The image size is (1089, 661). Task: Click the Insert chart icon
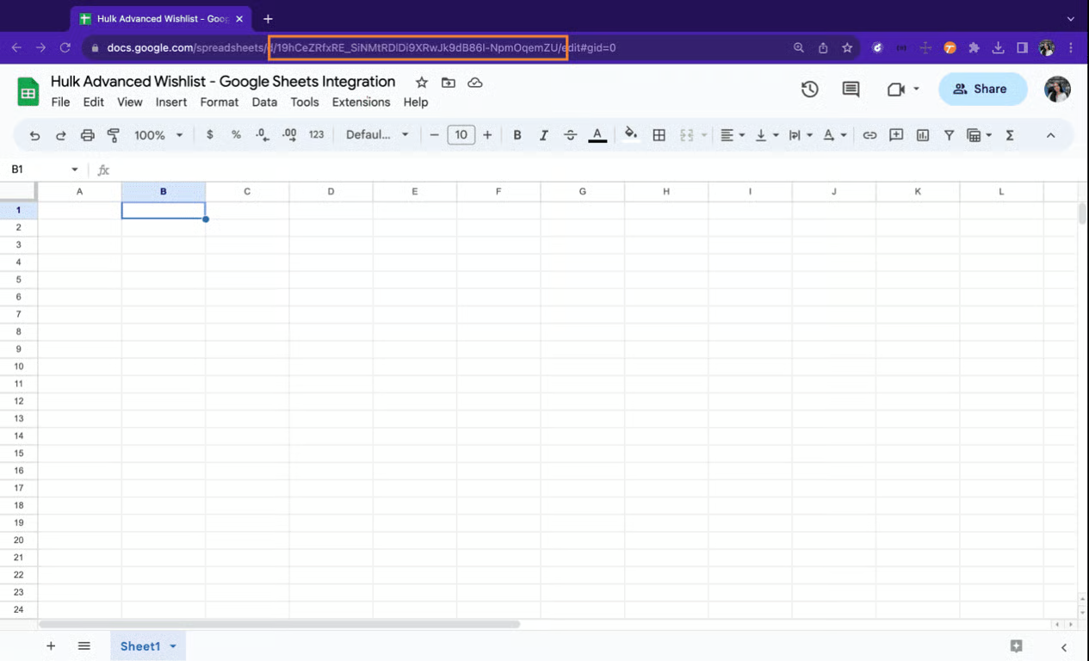click(923, 135)
